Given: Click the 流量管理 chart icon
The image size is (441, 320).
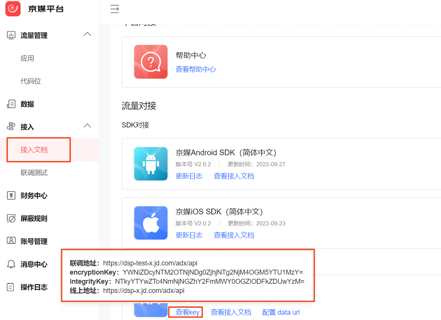Looking at the screenshot, I should click(11, 35).
